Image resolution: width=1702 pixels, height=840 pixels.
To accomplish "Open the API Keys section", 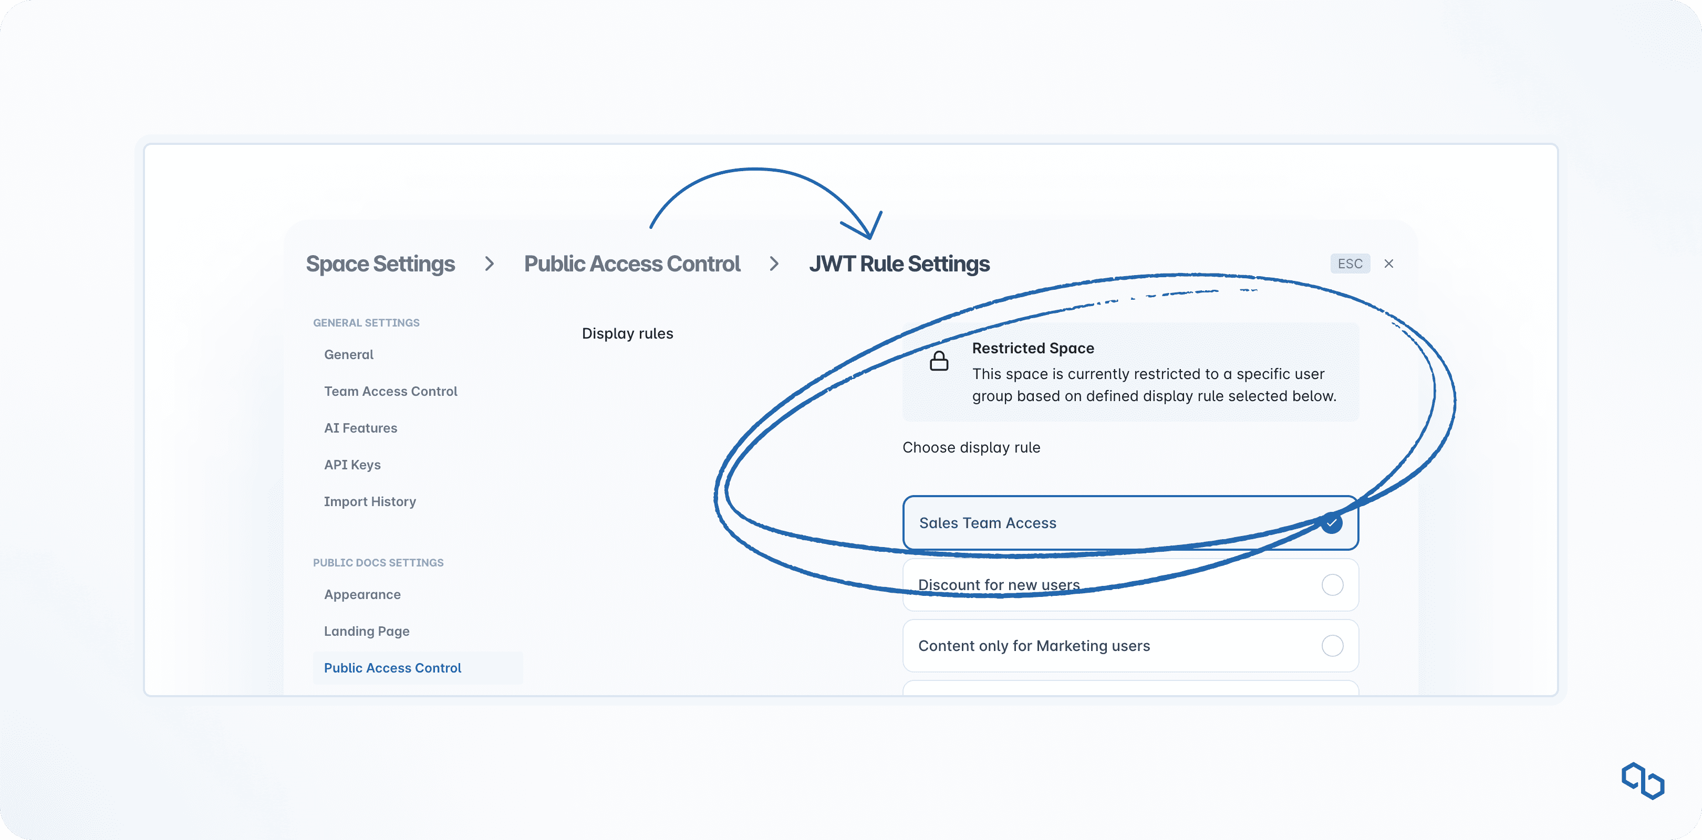I will coord(352,465).
